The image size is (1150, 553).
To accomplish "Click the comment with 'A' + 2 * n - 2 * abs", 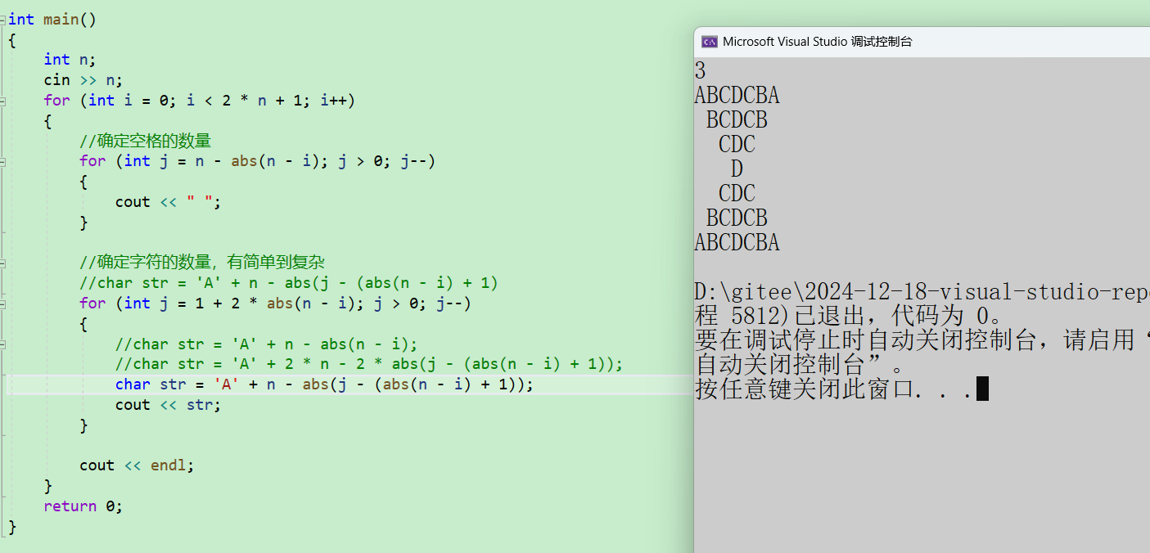I will click(369, 364).
